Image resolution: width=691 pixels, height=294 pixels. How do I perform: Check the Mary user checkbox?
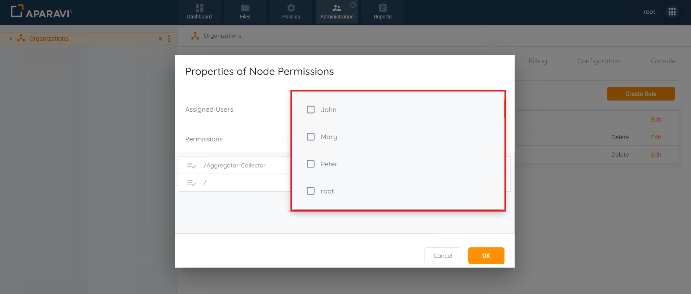pyautogui.click(x=311, y=137)
